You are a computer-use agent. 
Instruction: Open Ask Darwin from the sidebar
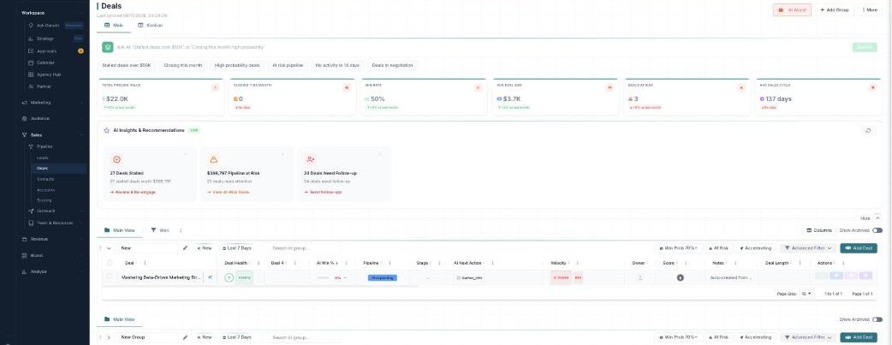tap(49, 26)
